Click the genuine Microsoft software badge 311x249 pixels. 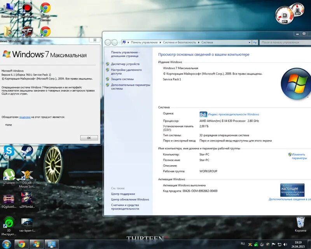pos(292,190)
